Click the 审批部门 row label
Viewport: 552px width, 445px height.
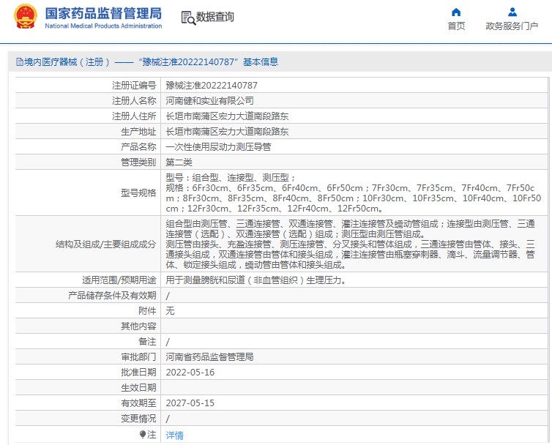coord(138,357)
